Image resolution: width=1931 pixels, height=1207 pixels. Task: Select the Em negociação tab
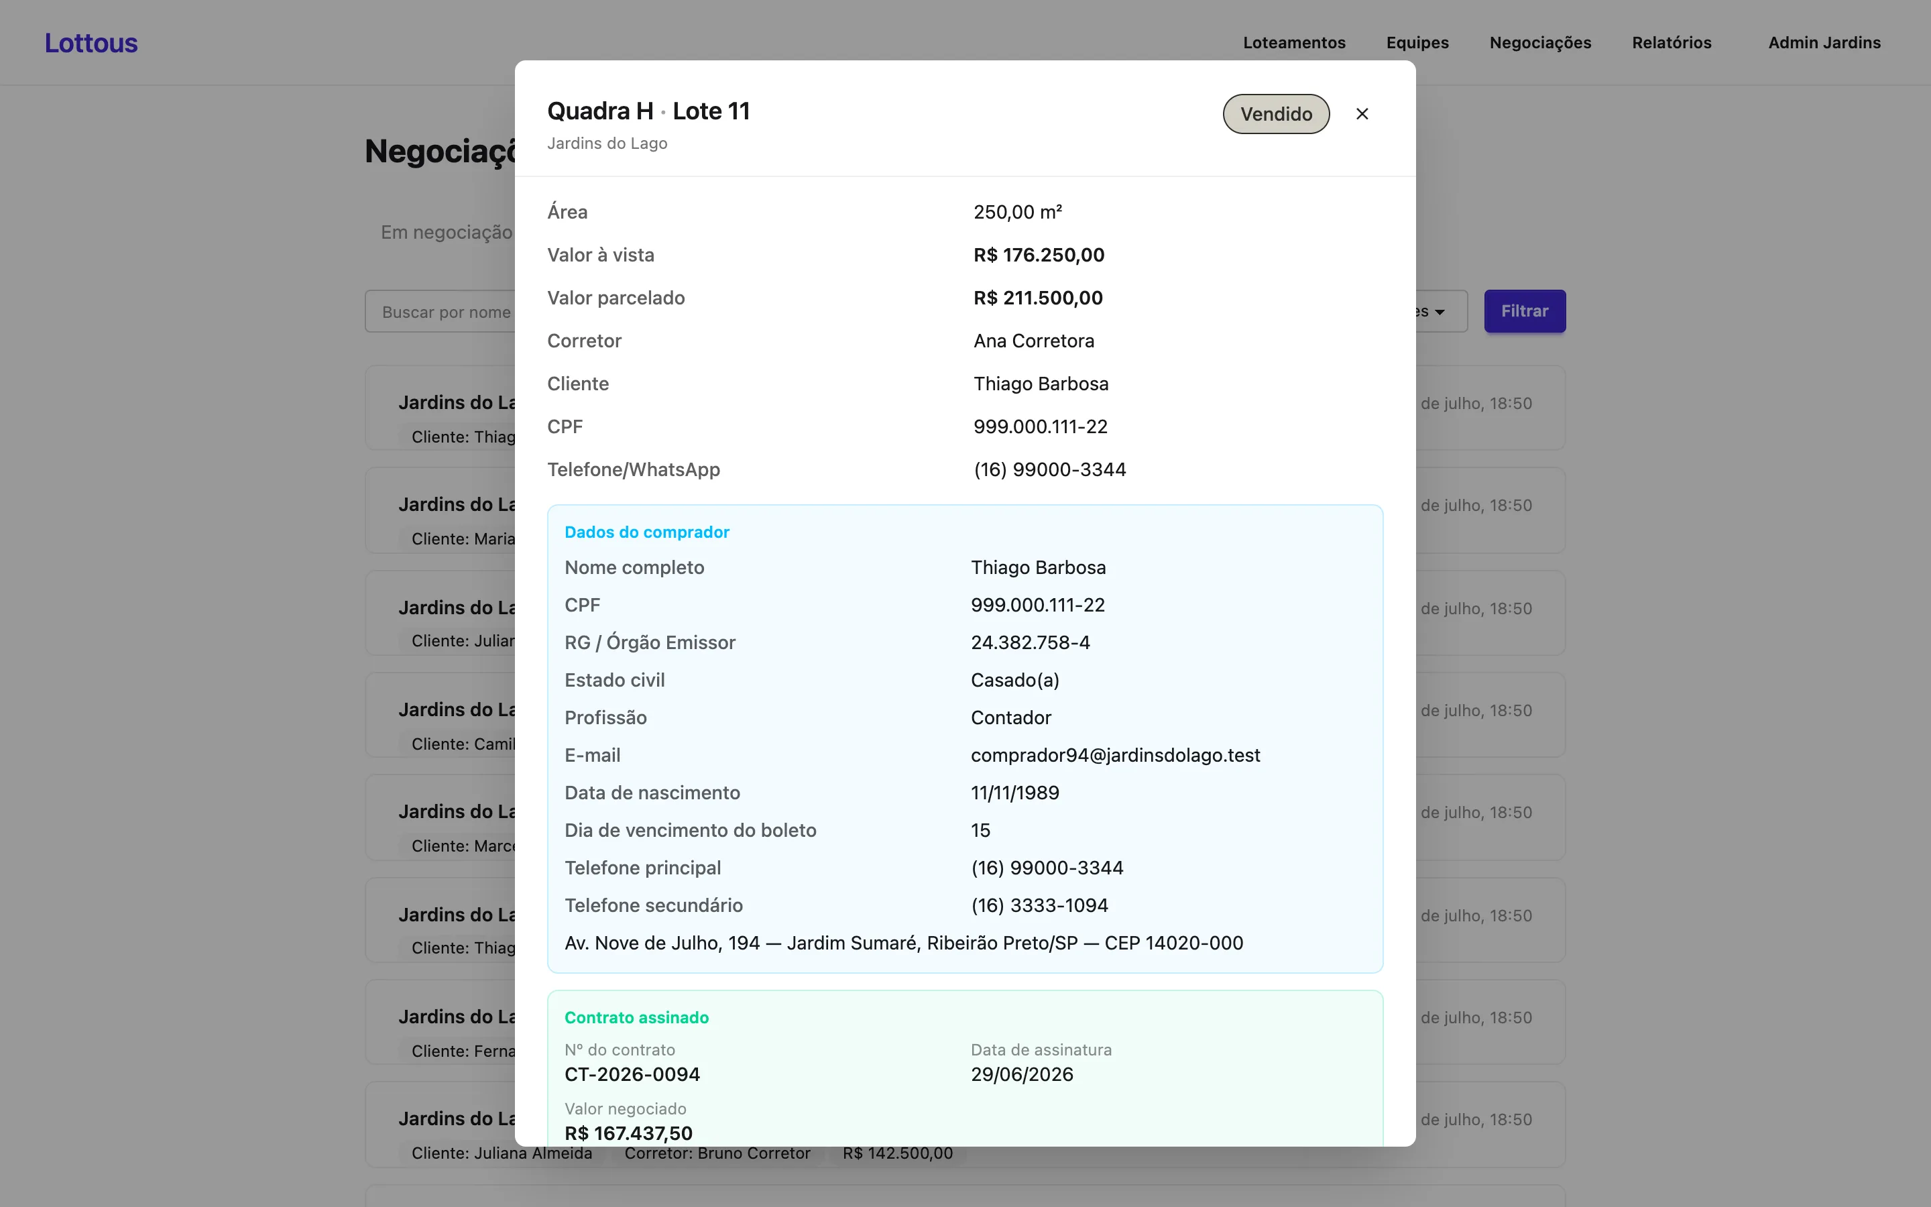[x=447, y=232]
